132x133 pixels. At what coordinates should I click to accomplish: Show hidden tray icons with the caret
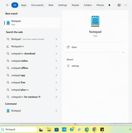130,129
